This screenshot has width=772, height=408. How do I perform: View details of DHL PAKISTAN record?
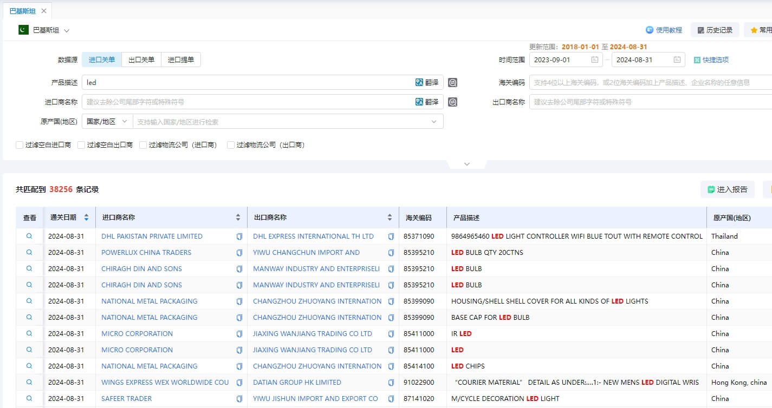pos(29,236)
